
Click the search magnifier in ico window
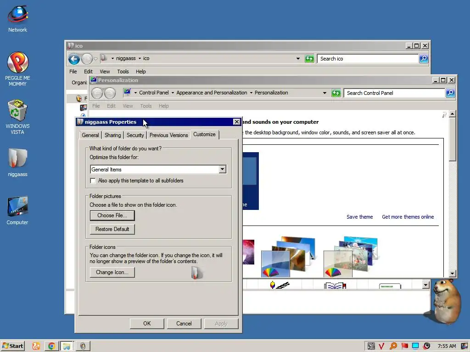point(424,59)
